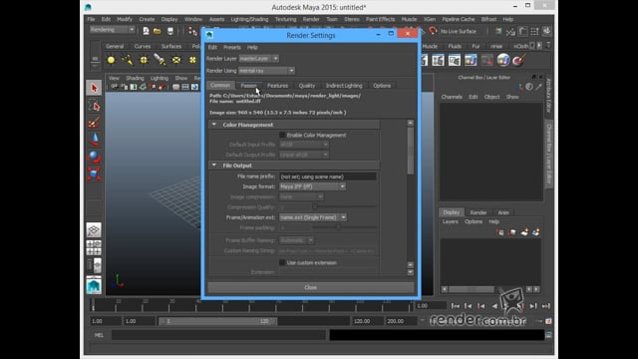Click the File name prefix field
This screenshot has height=359, width=638.
328,177
